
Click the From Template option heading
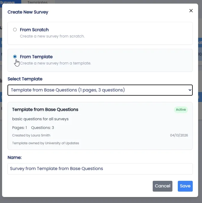[36, 57]
